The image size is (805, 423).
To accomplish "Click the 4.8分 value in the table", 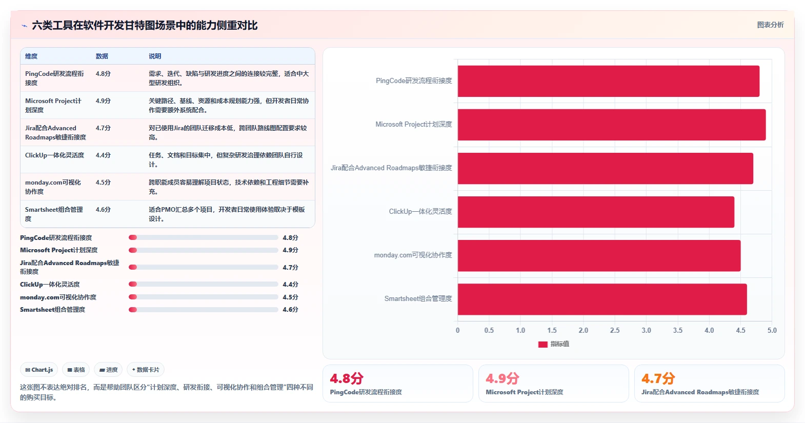I will coord(103,74).
